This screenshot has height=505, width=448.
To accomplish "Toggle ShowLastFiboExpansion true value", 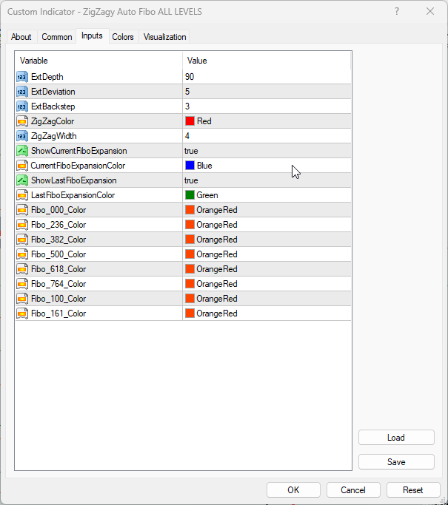I will [192, 180].
